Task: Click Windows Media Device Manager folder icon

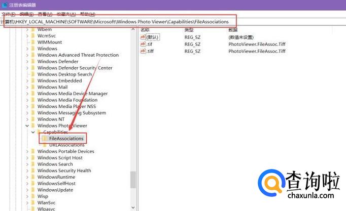Action: pos(33,94)
